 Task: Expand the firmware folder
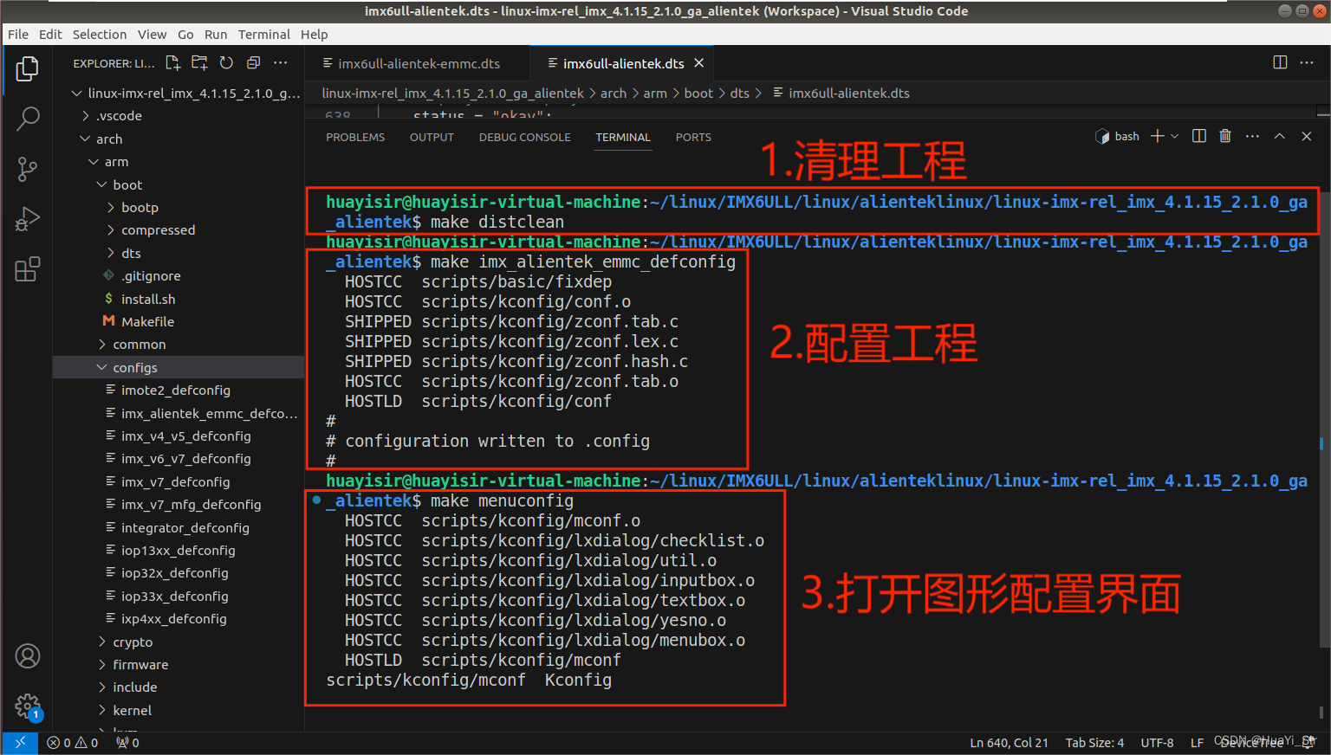point(179,664)
